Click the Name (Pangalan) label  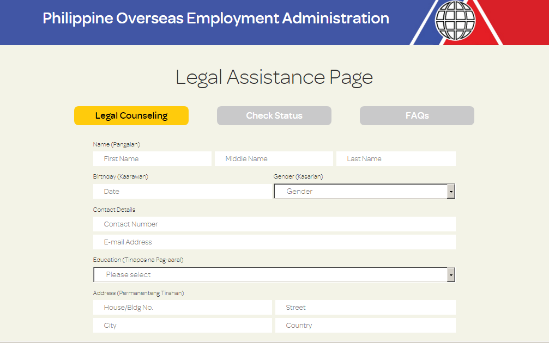click(117, 144)
